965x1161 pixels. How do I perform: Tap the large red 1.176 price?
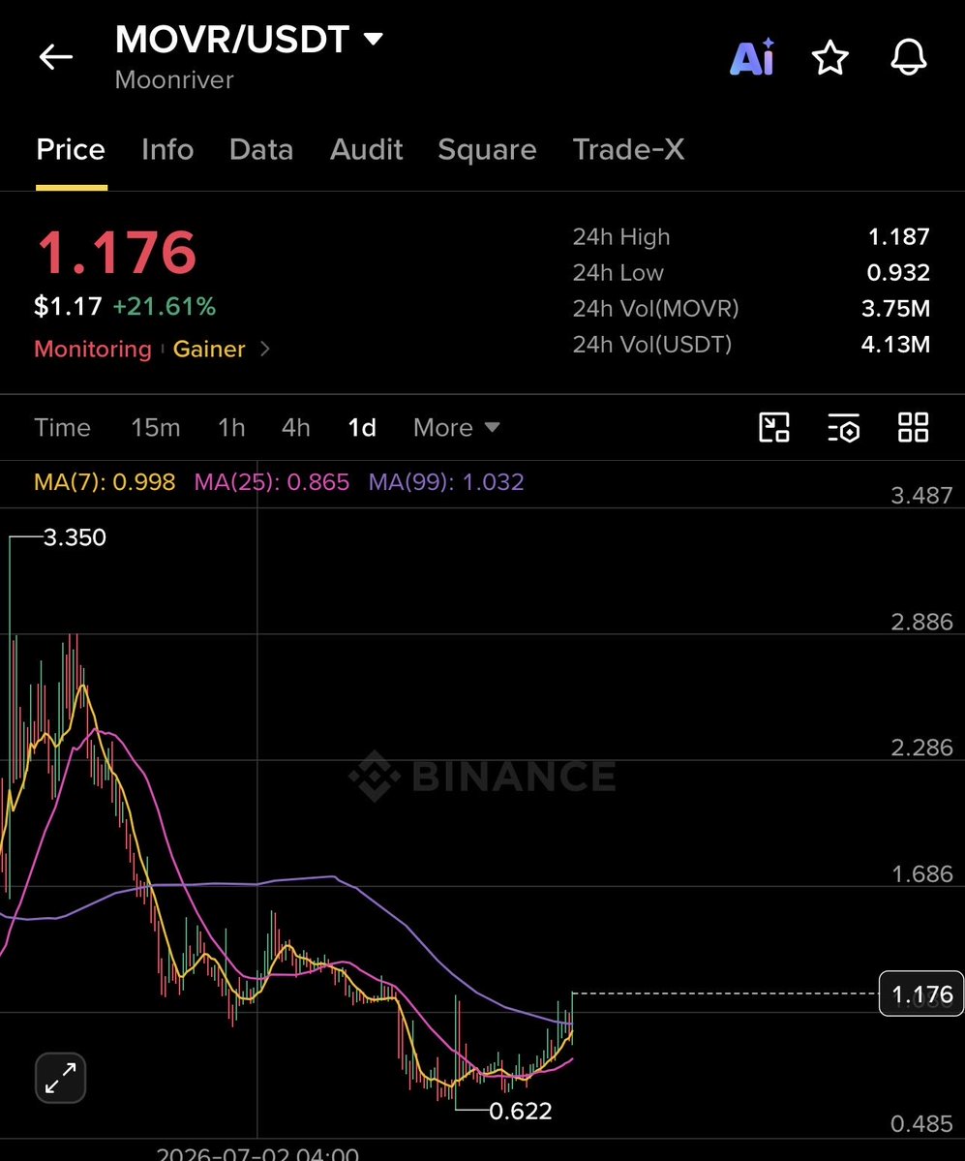(x=117, y=253)
